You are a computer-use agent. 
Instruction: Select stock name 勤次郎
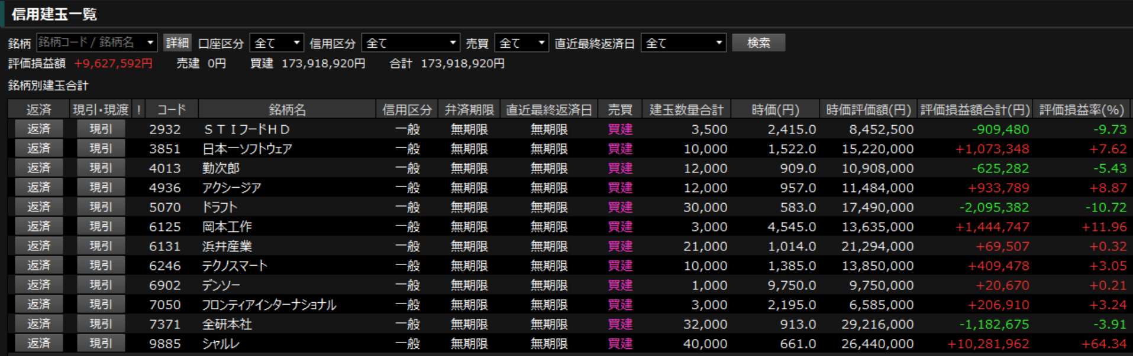[221, 168]
